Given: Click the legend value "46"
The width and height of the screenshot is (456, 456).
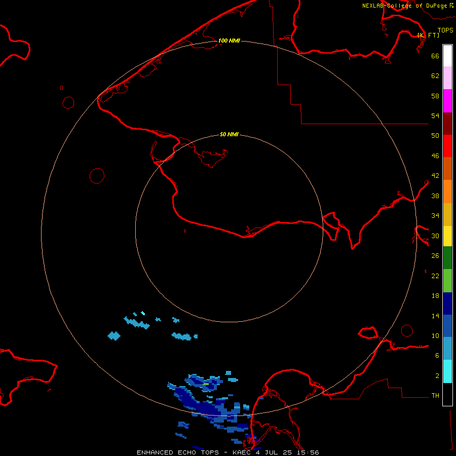Looking at the screenshot, I should [x=435, y=156].
